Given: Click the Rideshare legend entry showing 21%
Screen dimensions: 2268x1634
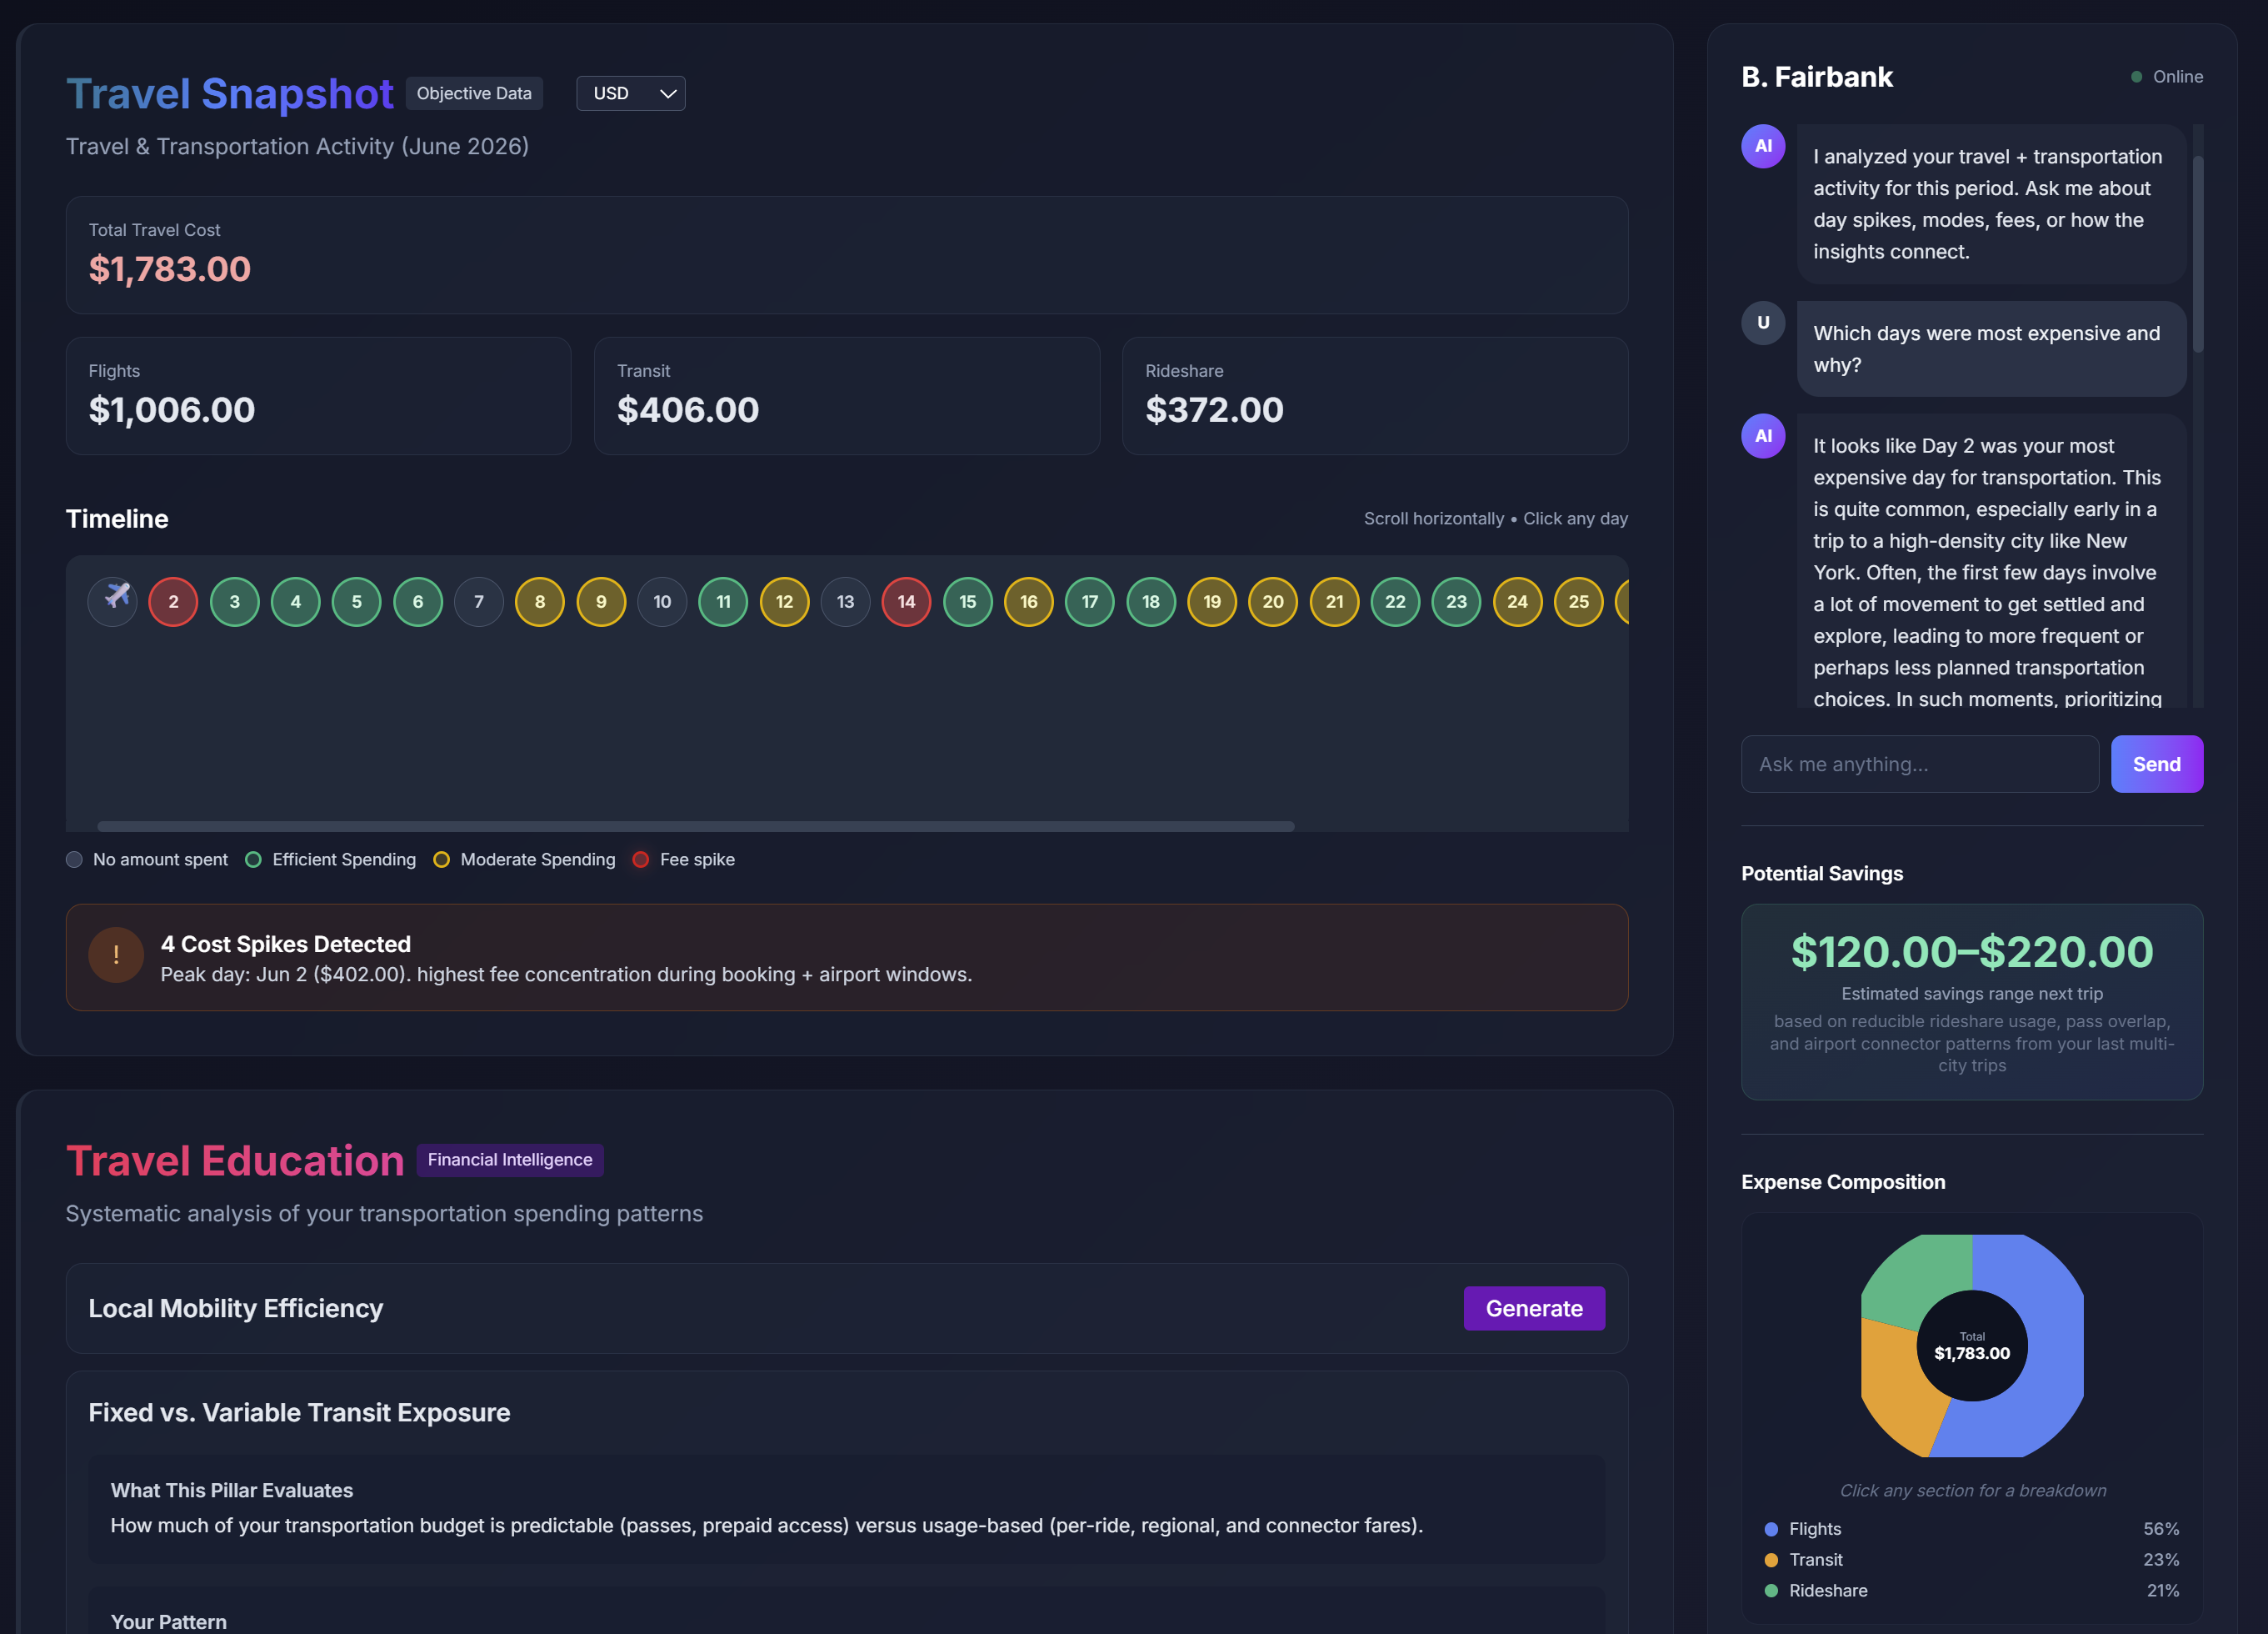Looking at the screenshot, I should (1827, 1590).
